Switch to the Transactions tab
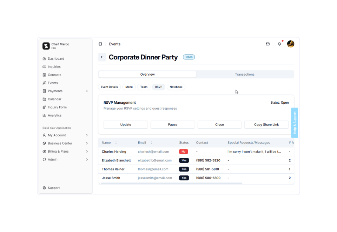 pos(245,75)
